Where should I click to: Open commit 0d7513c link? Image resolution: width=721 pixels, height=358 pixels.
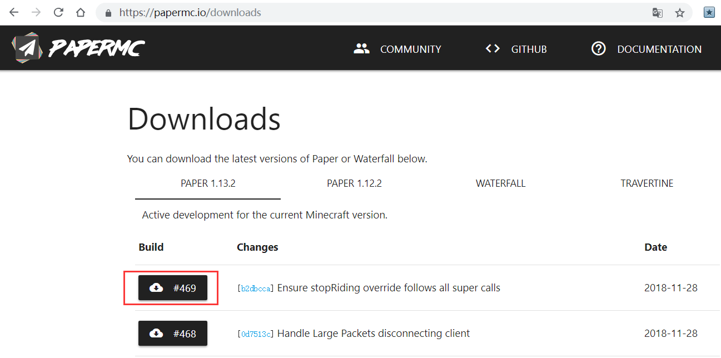click(256, 334)
